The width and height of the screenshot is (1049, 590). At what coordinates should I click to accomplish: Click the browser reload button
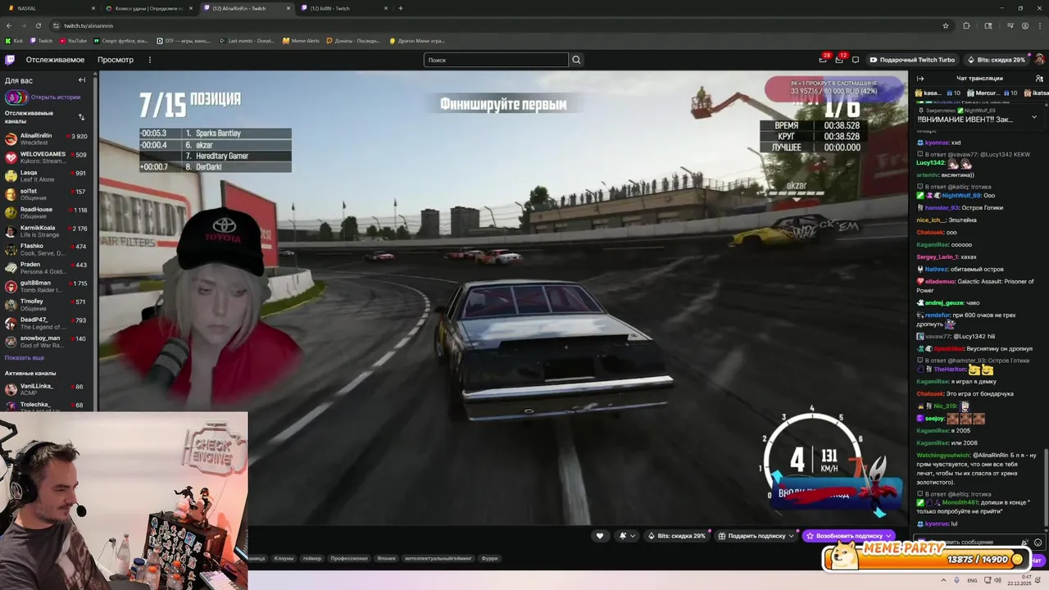pos(38,25)
